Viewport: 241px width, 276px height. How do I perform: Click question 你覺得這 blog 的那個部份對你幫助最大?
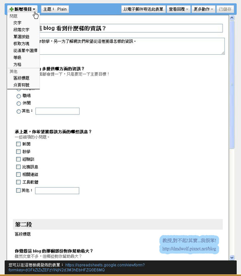(x=54, y=251)
